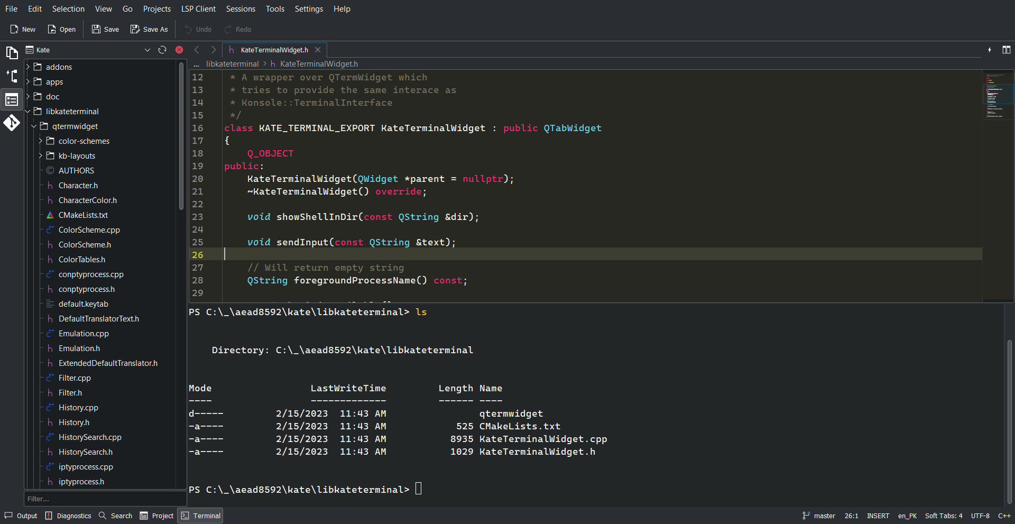This screenshot has width=1015, height=524.
Task: Click the Undo toolbar button
Action: point(198,29)
